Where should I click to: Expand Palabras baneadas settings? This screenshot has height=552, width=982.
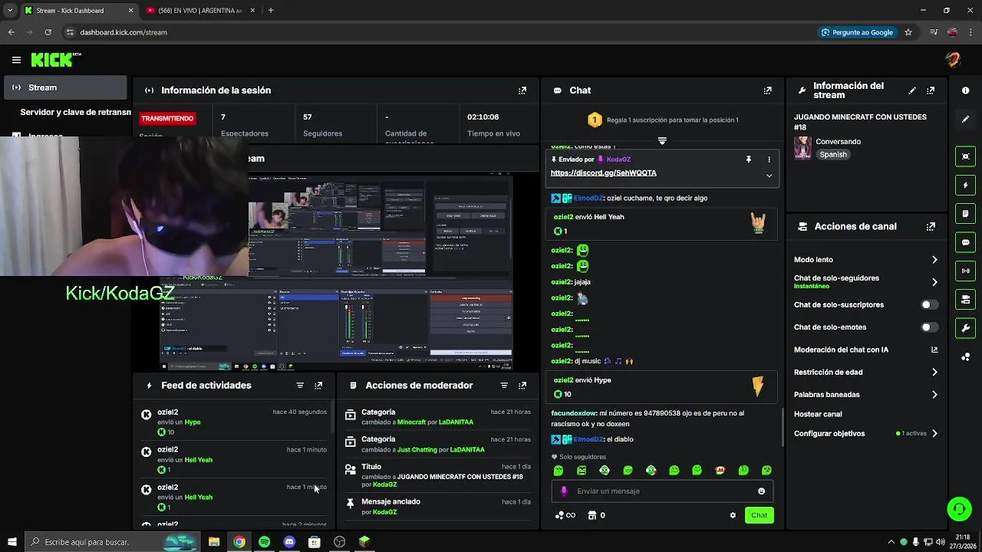tap(934, 395)
